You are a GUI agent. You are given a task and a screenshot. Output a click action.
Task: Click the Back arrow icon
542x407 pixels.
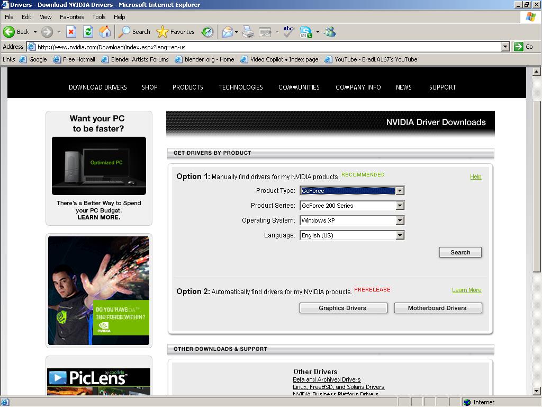point(8,32)
